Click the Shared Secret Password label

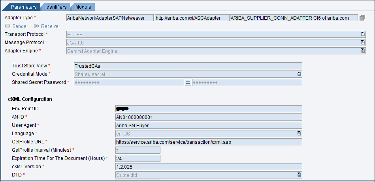pyautogui.click(x=39, y=82)
